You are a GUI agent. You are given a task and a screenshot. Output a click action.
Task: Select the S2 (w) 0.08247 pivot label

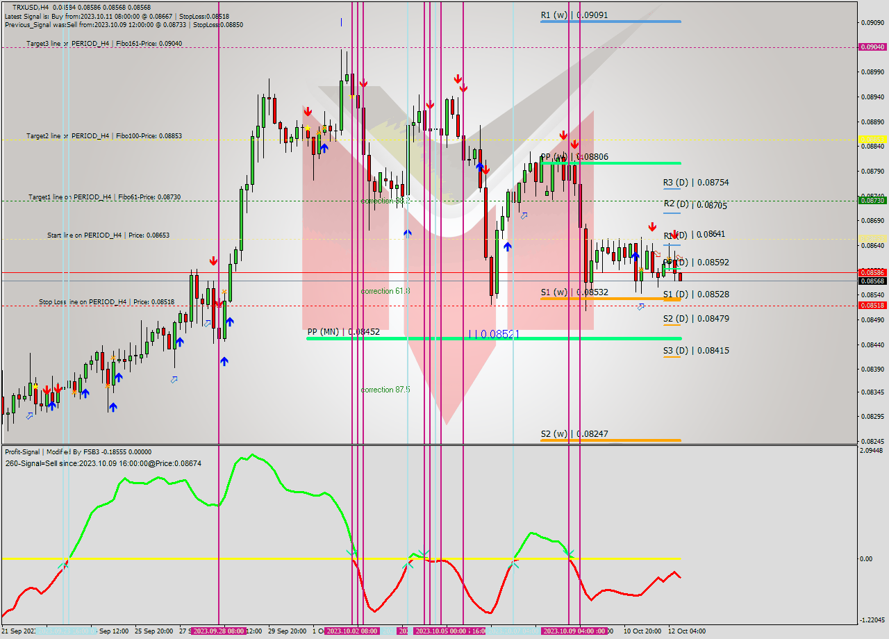tap(574, 434)
